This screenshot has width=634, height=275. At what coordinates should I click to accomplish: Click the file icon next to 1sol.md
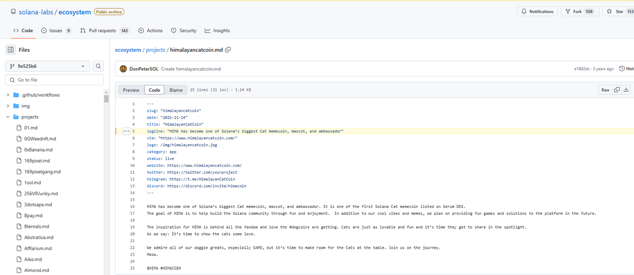click(19, 183)
